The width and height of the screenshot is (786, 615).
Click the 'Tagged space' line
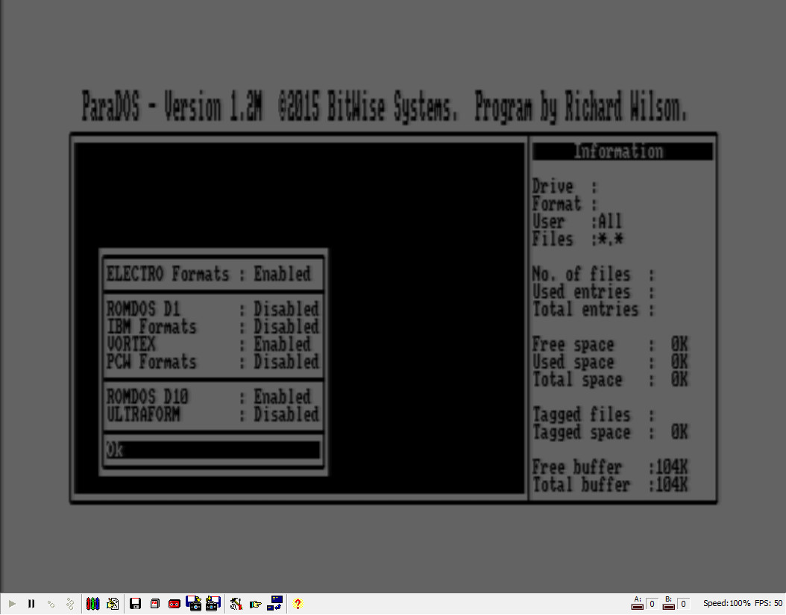610,432
